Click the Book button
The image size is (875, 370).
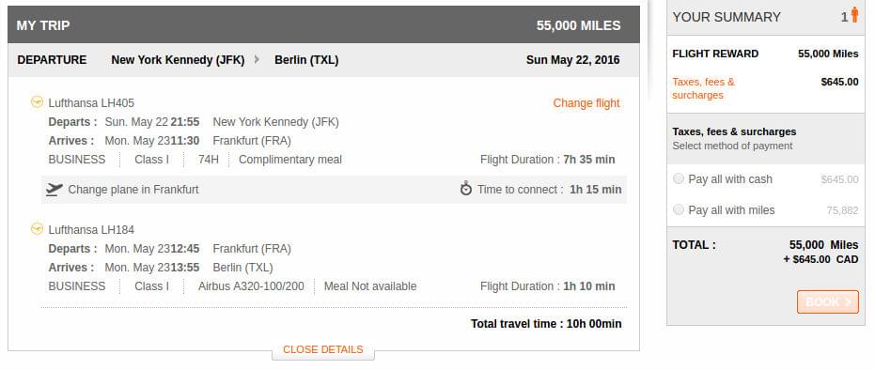[x=828, y=302]
